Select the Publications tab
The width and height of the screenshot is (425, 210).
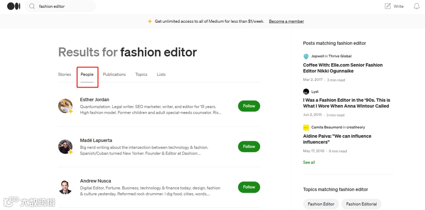point(115,75)
